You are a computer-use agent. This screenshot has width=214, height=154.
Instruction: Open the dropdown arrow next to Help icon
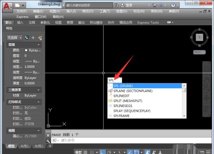pyautogui.click(x=178, y=6)
